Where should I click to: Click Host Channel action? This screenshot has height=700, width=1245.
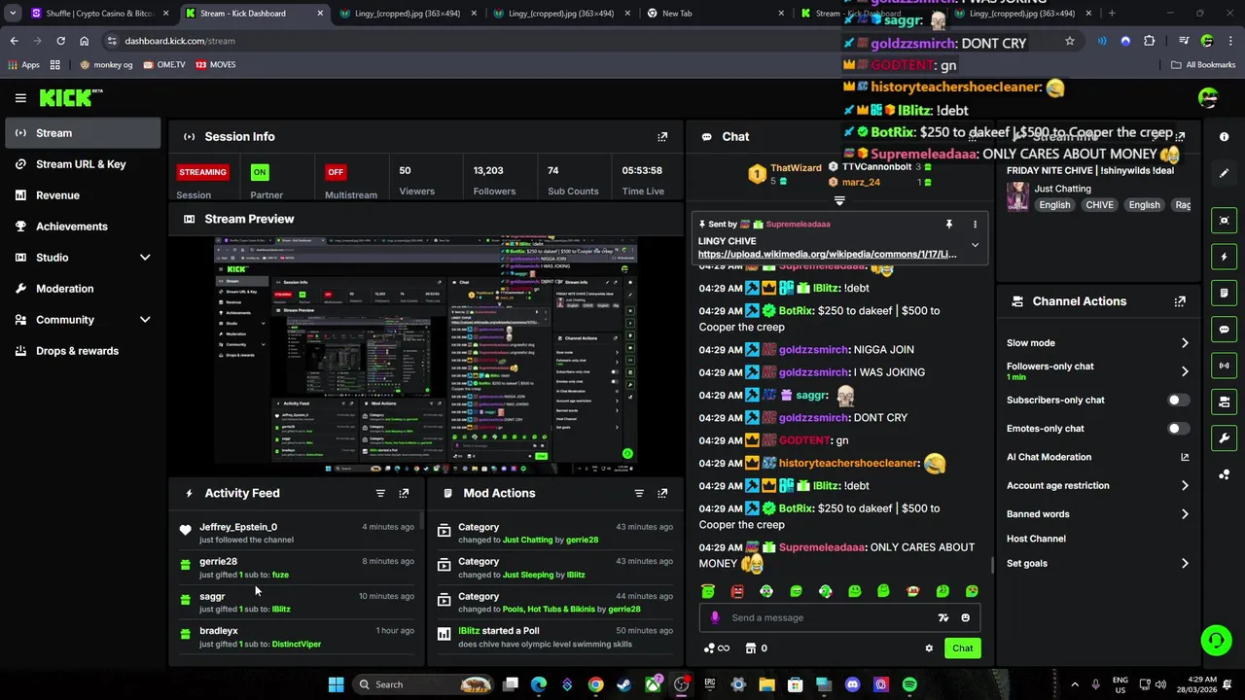(1036, 539)
